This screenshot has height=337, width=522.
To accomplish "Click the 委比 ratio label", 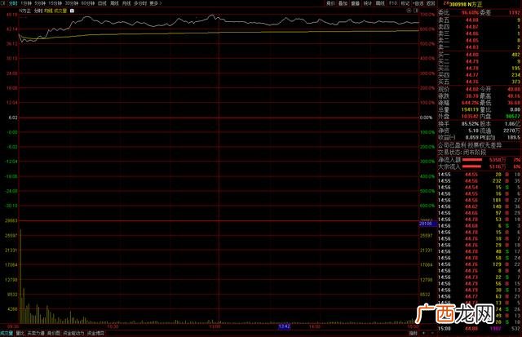I will (444, 13).
